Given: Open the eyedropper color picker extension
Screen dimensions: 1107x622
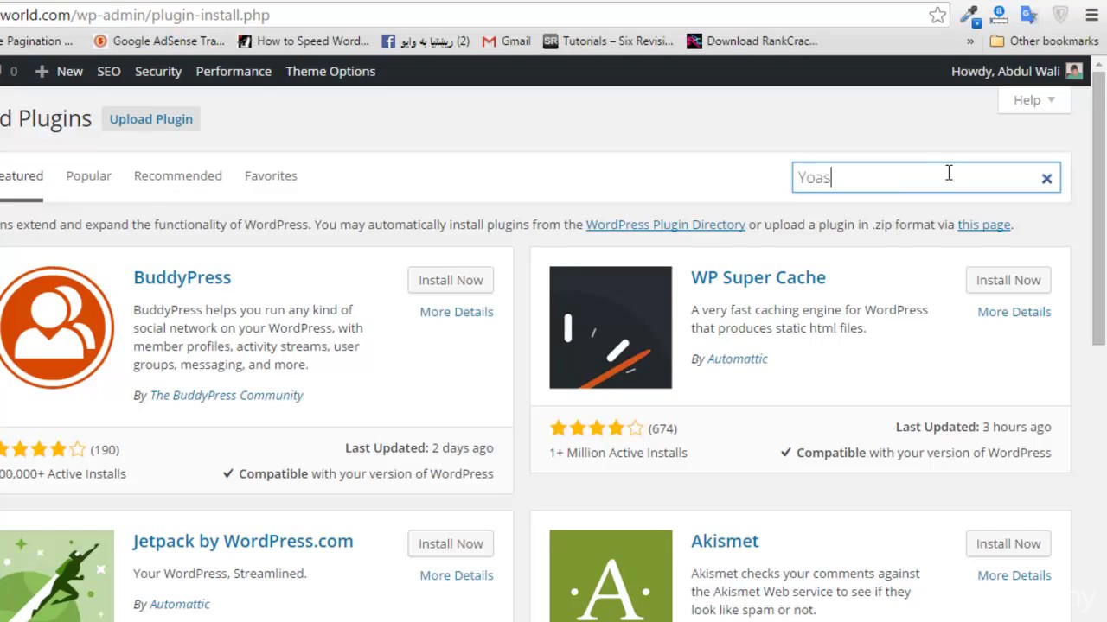Looking at the screenshot, I should (969, 15).
